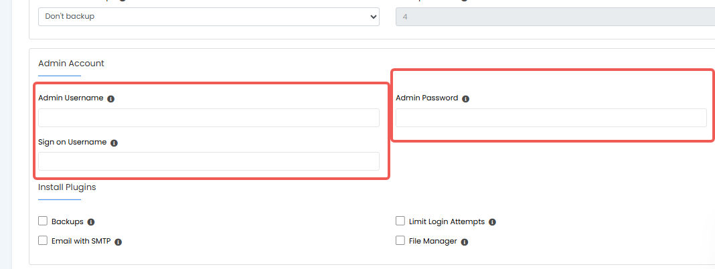Viewport: 715px width, 269px height.
Task: Click into the Sign on Username field
Action: tap(209, 161)
